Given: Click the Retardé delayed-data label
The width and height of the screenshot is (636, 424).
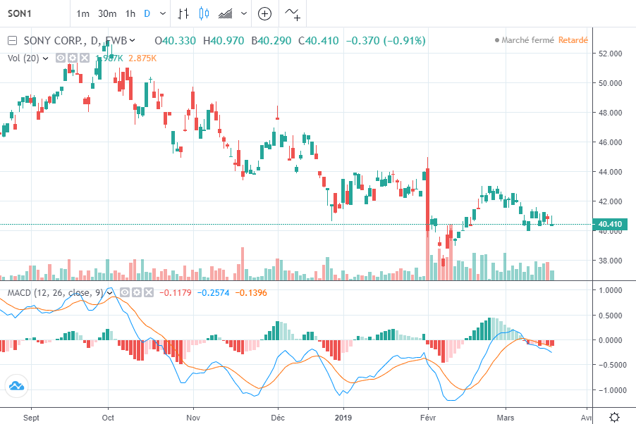Looking at the screenshot, I should (x=573, y=41).
